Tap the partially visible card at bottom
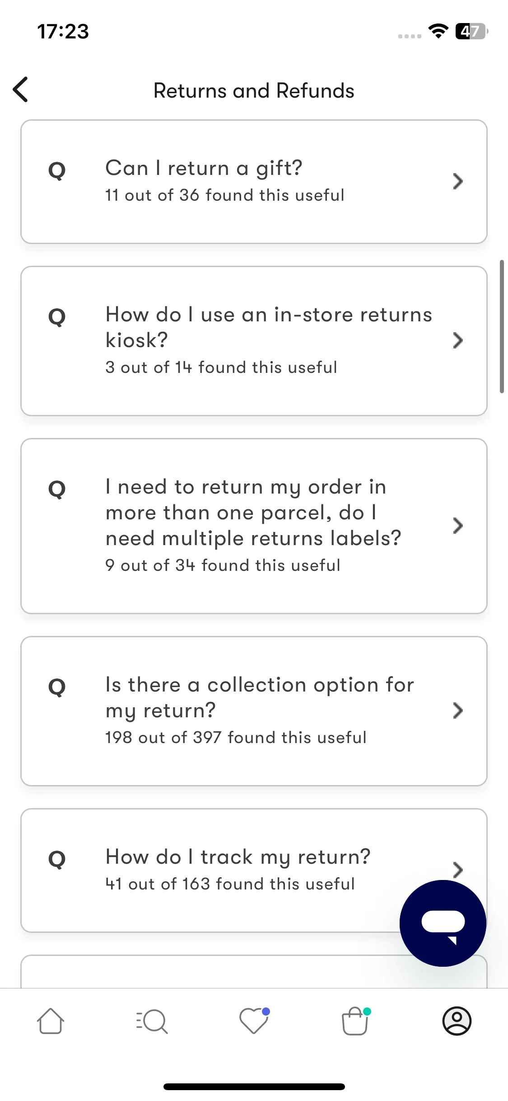This screenshot has height=1101, width=508. click(x=254, y=971)
